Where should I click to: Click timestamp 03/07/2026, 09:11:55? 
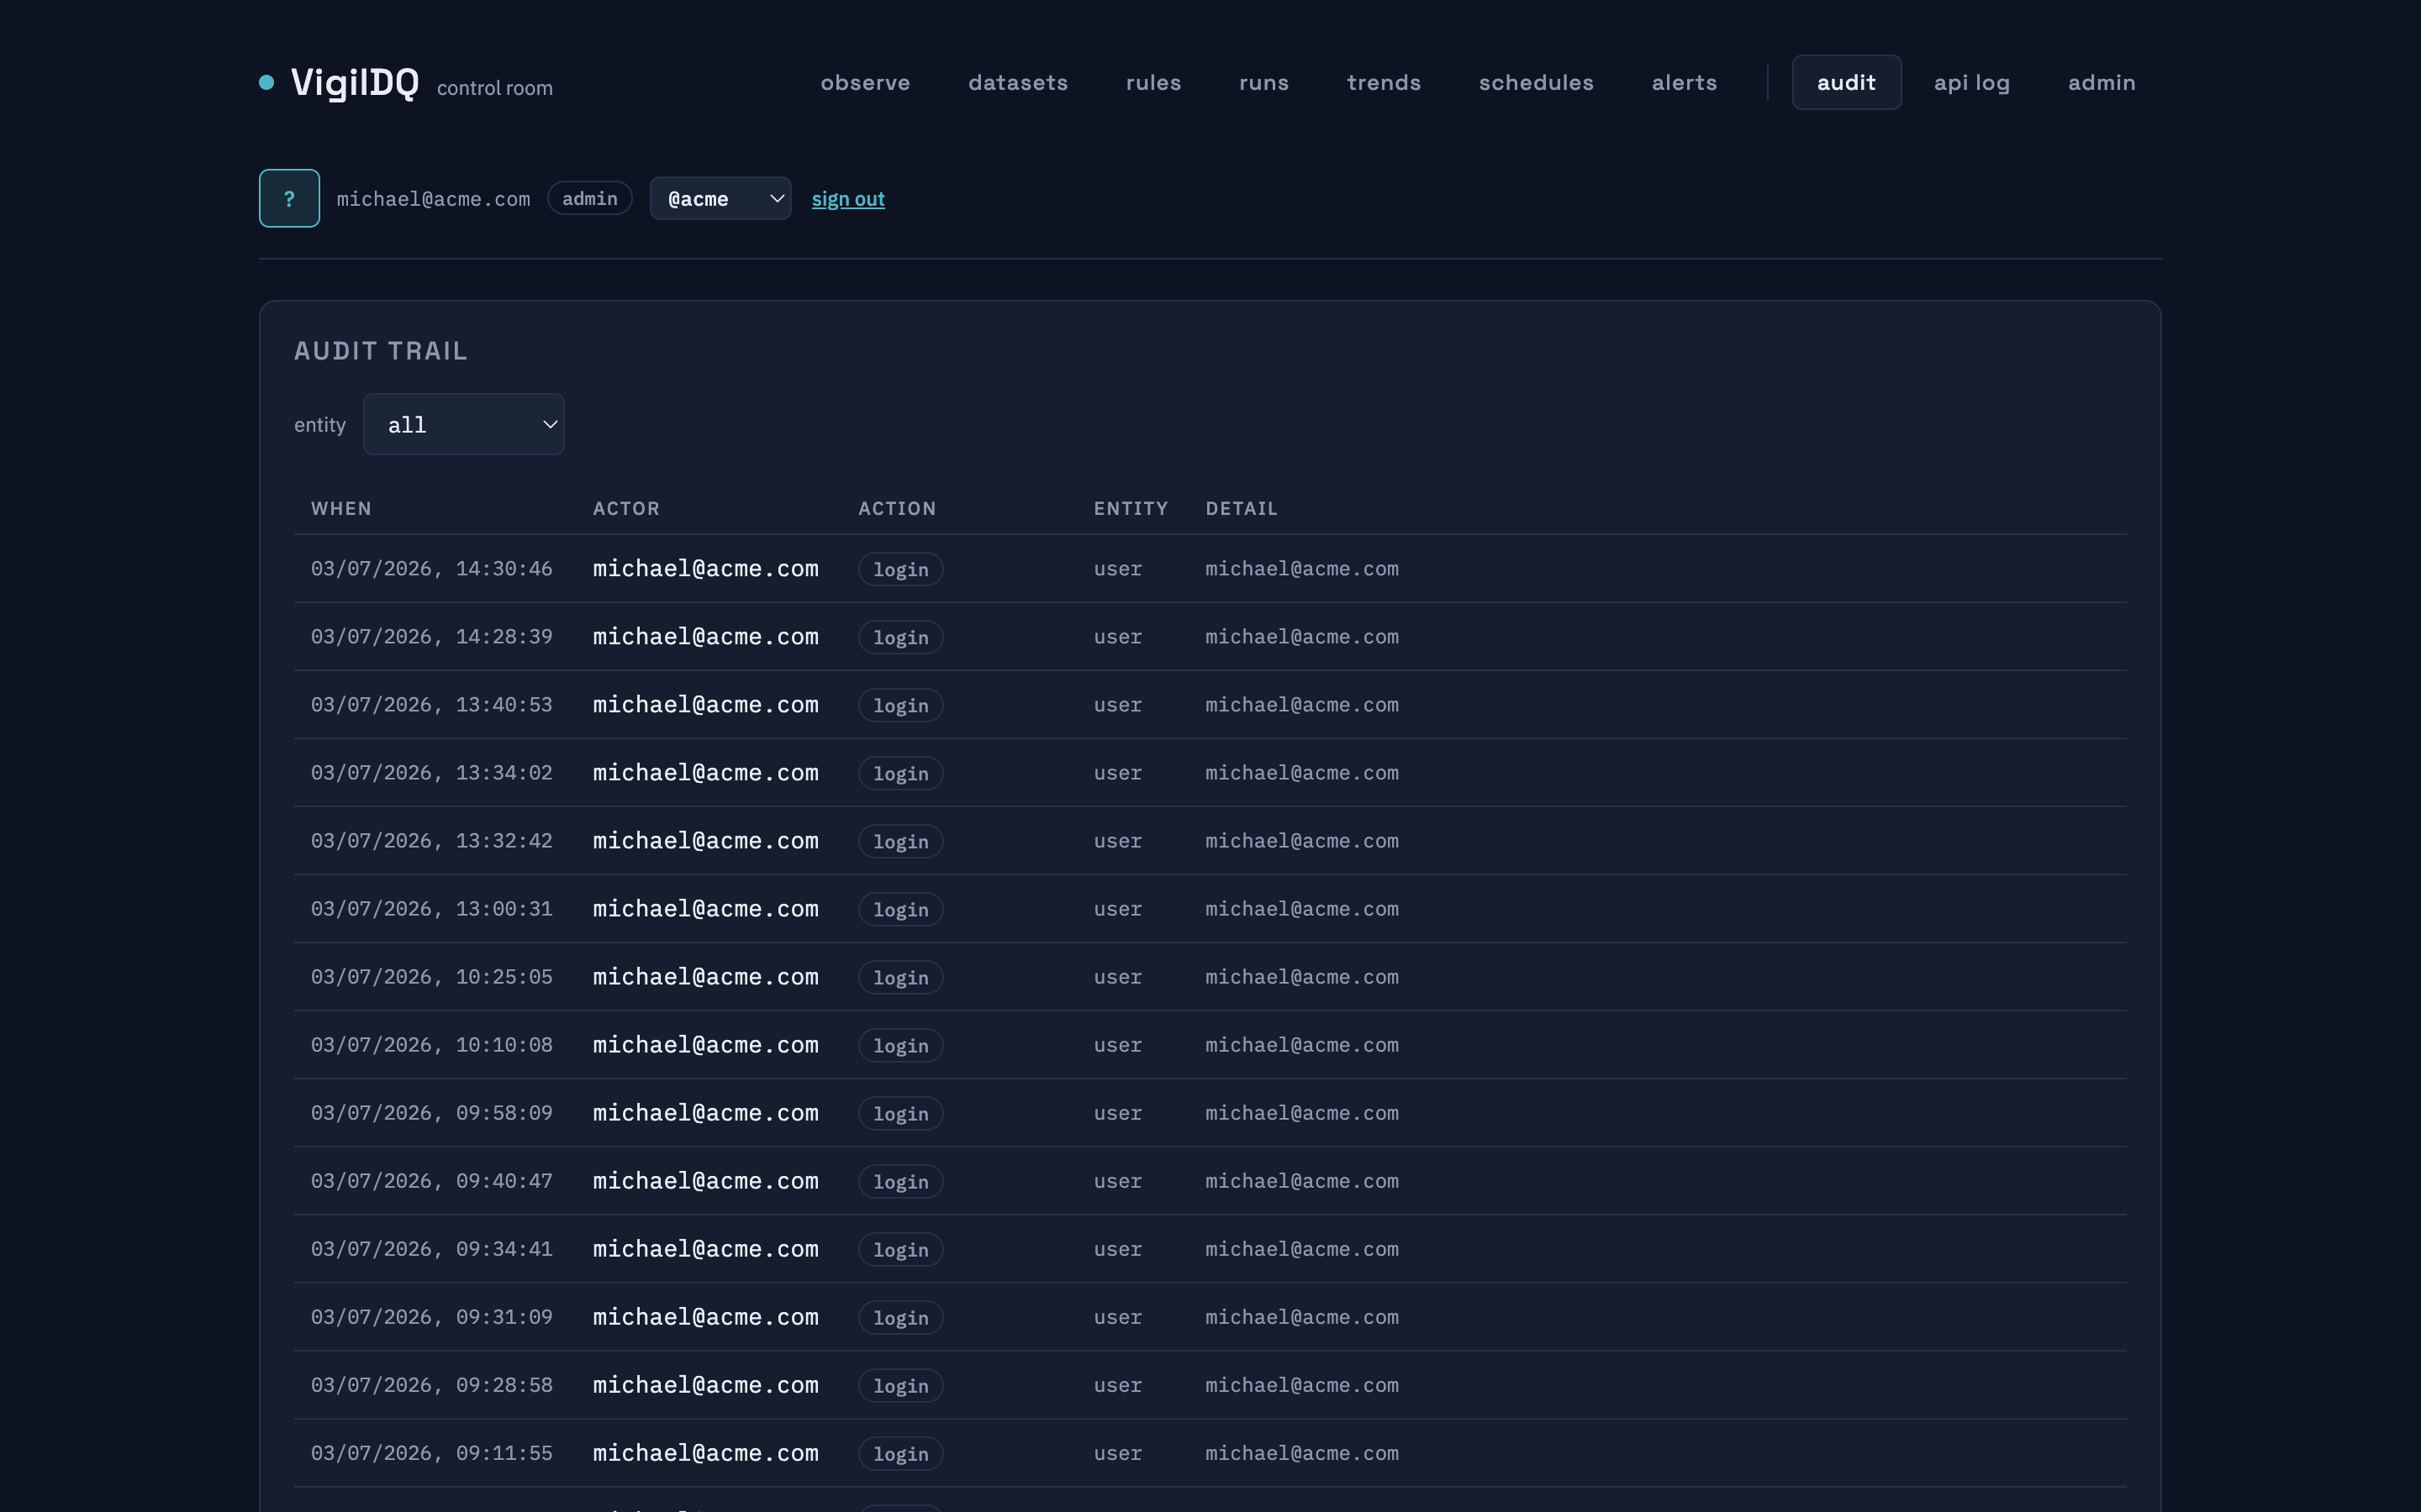click(431, 1453)
